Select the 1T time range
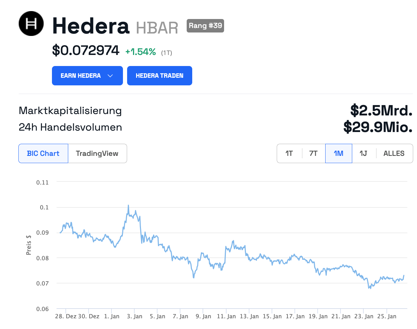This screenshot has width=417, height=329. tap(289, 153)
